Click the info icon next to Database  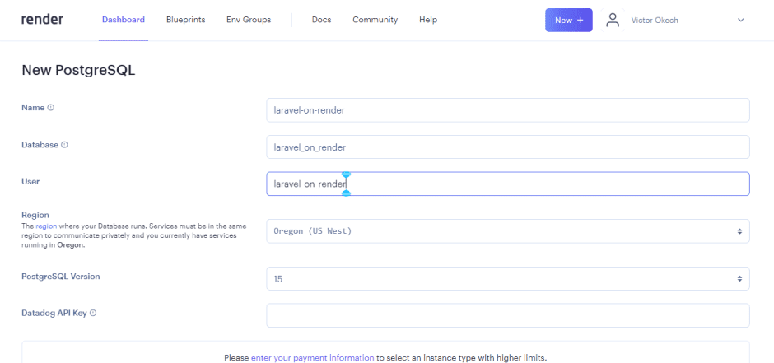(64, 145)
